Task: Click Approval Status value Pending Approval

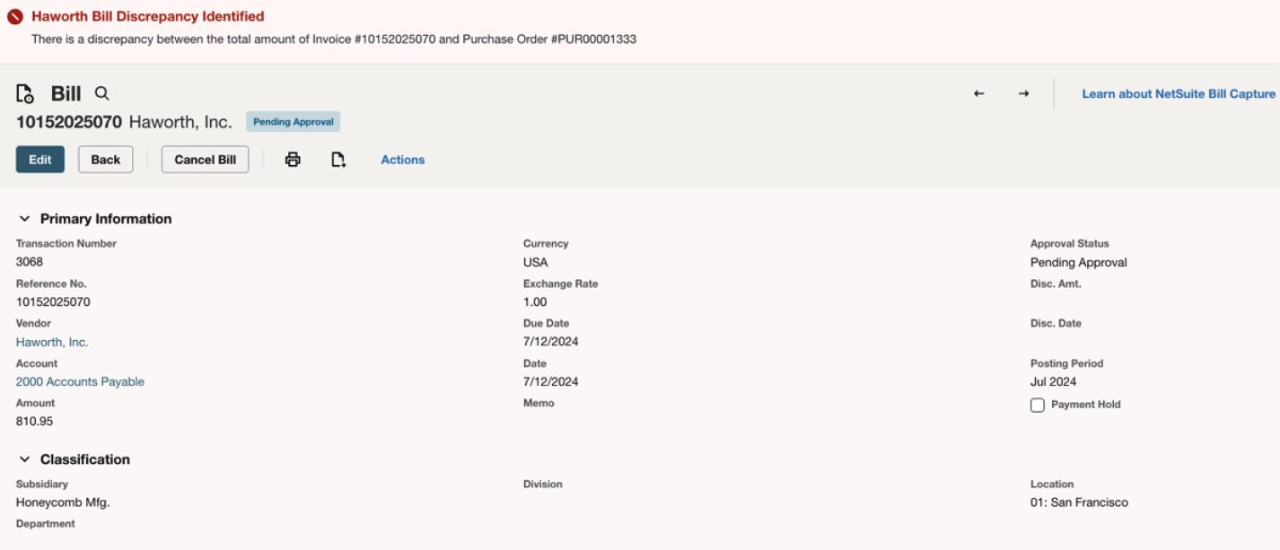Action: click(x=1079, y=263)
